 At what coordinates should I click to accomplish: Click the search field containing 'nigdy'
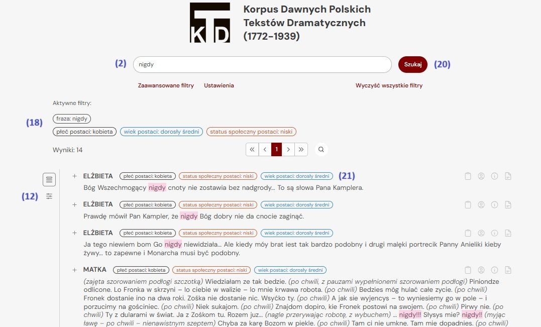[262, 64]
